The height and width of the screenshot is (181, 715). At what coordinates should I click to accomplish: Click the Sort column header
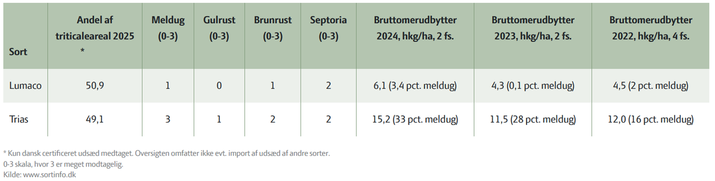coord(18,52)
